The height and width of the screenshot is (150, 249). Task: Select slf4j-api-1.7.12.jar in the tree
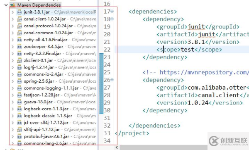click(42, 130)
